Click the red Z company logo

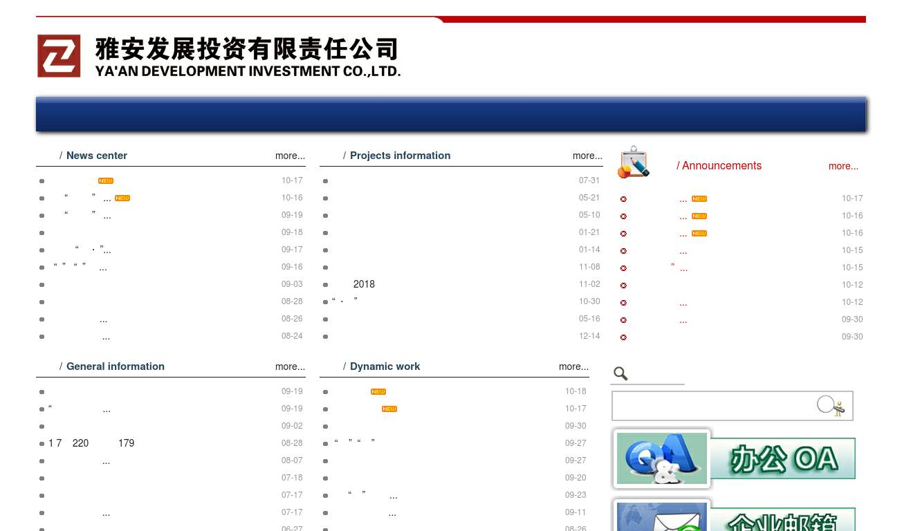coord(59,56)
